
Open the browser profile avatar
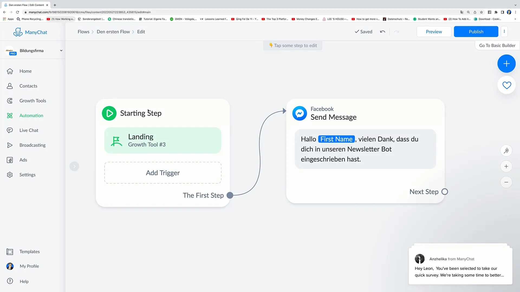click(x=509, y=12)
